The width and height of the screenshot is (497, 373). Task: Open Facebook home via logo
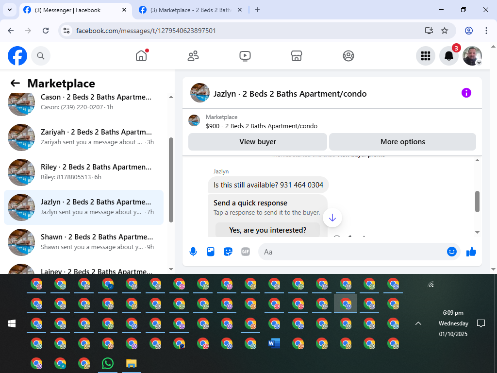click(17, 56)
